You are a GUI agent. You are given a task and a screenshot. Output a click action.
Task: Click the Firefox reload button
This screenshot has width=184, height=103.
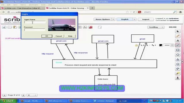click(x=134, y=12)
